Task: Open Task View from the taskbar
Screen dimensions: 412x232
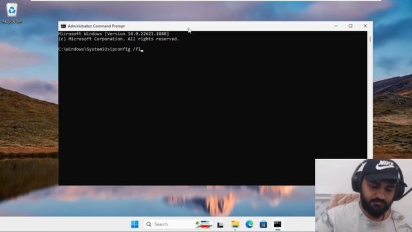Action: 220,225
